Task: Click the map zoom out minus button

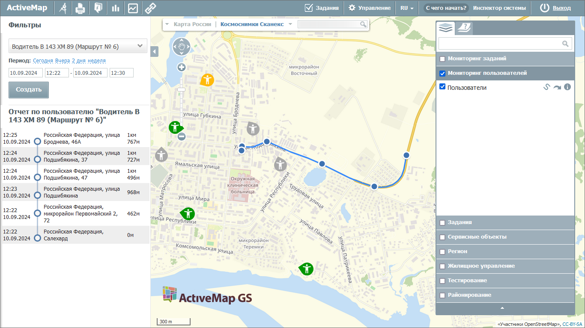Action: tap(182, 136)
